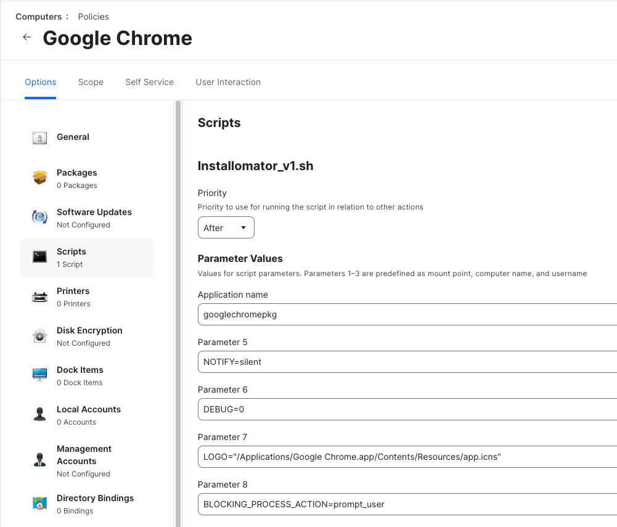The height and width of the screenshot is (527, 617).
Task: Select the Local Accounts payload
Action: [x=86, y=415]
